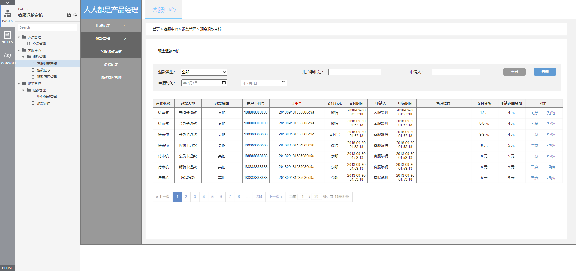Viewport: 580px width, 271px height.
Task: Collapse the 财务管理 folder in tree
Action: (x=19, y=83)
